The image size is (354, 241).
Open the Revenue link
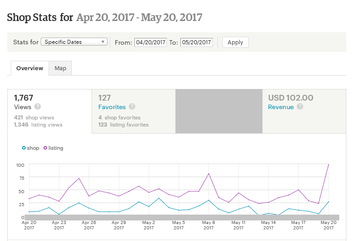click(x=281, y=107)
